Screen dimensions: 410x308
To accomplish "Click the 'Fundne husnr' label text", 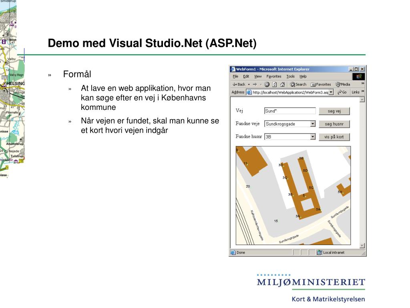I will coord(248,136).
